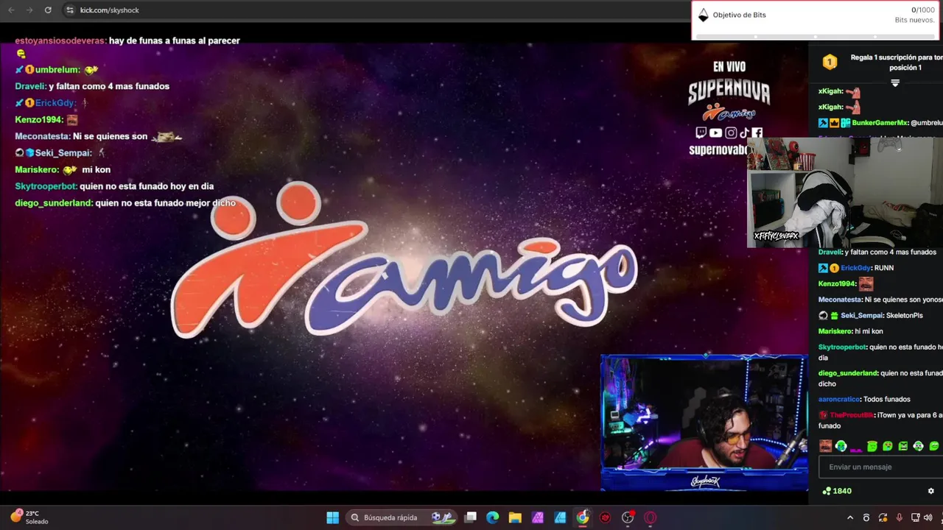Click the 'Todos funados' chat message
The height and width of the screenshot is (530, 943).
(887, 399)
